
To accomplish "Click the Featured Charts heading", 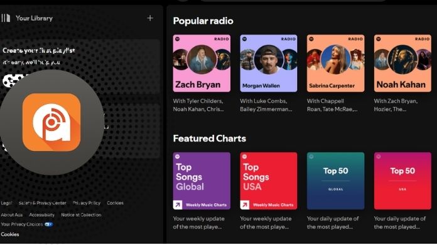I will (x=209, y=138).
